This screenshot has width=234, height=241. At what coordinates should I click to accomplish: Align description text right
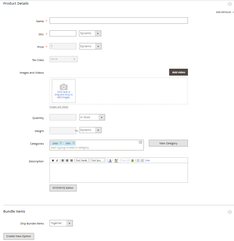[x=71, y=160]
